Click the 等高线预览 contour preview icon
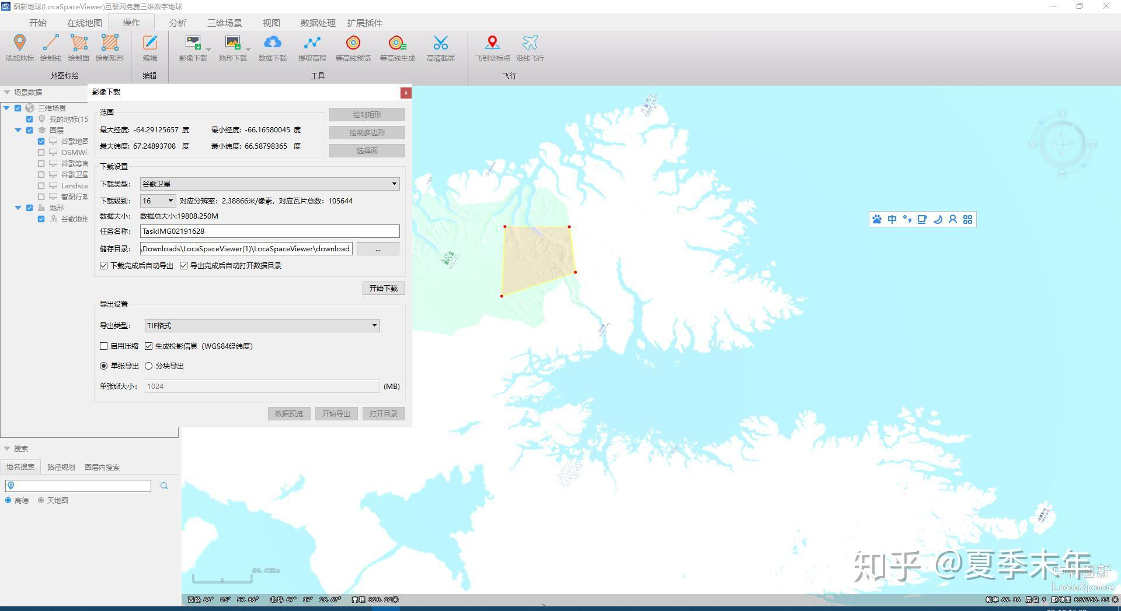This screenshot has height=611, width=1121. tap(353, 43)
